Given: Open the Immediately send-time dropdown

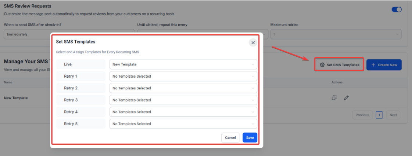Looking at the screenshot, I should [x=28, y=34].
